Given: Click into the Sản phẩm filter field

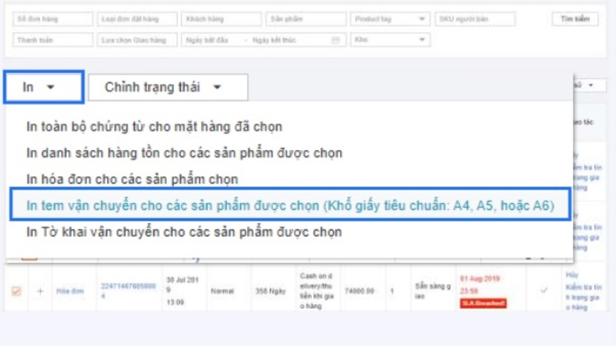Looking at the screenshot, I should pyautogui.click(x=306, y=19).
